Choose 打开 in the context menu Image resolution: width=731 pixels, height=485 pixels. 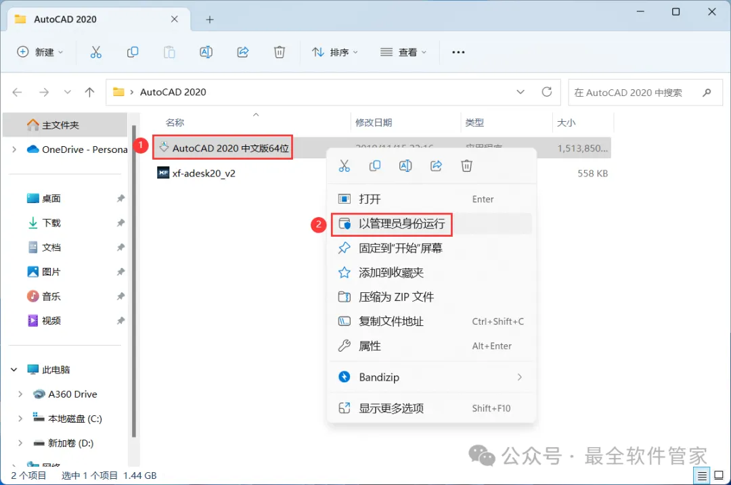[431, 200]
